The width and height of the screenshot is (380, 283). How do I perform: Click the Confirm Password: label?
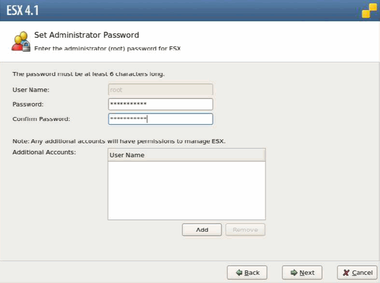click(x=41, y=119)
